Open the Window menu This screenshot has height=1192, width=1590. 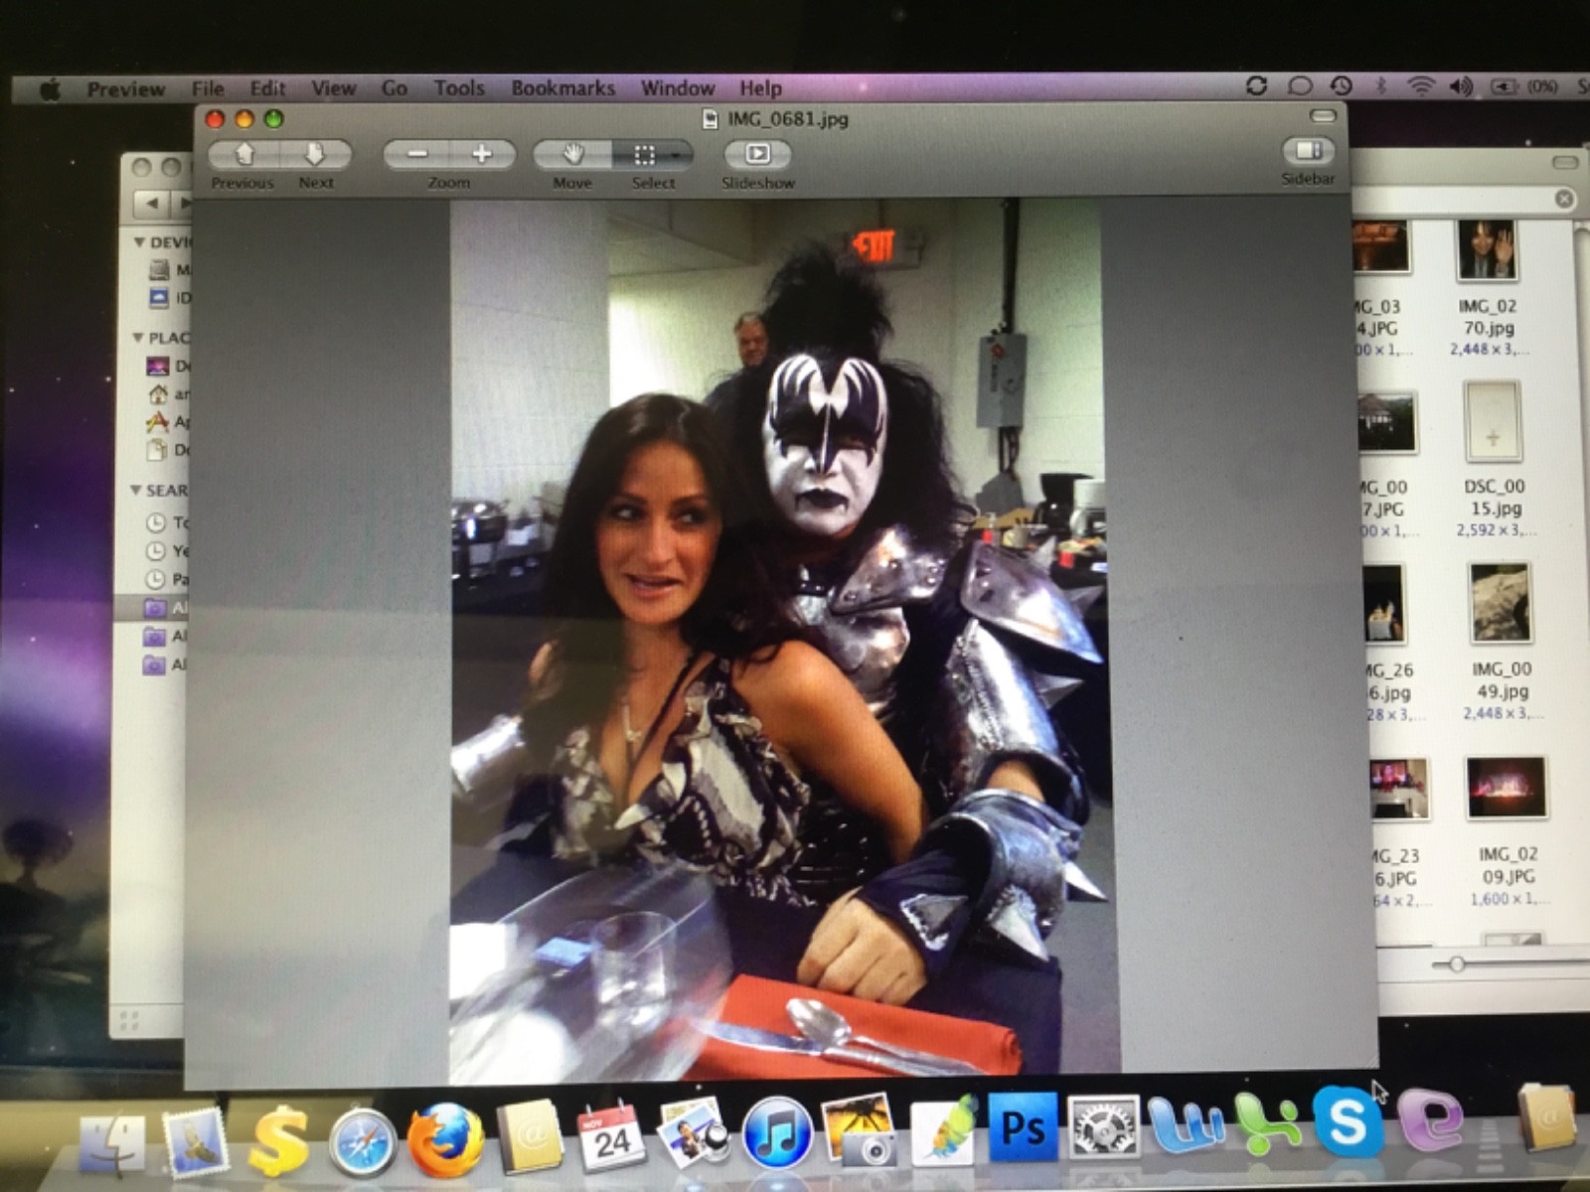678,88
